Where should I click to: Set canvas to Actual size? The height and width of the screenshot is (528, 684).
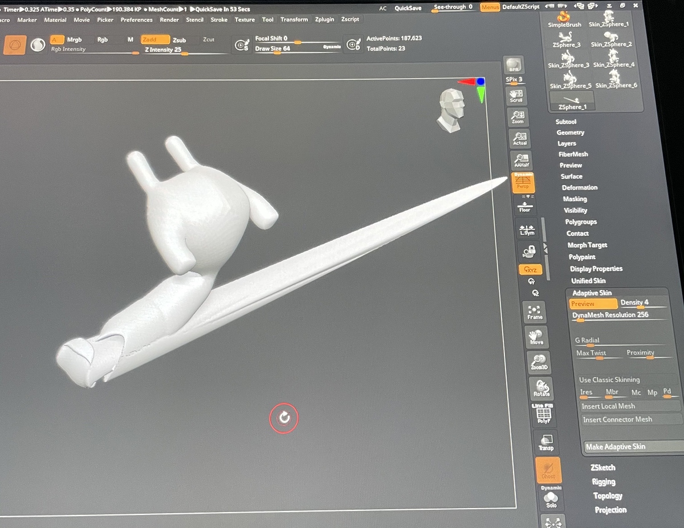pos(519,139)
